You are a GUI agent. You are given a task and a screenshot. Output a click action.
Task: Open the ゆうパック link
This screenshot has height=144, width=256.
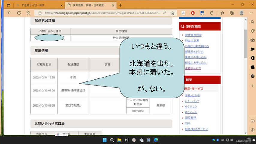click(x=191, y=107)
